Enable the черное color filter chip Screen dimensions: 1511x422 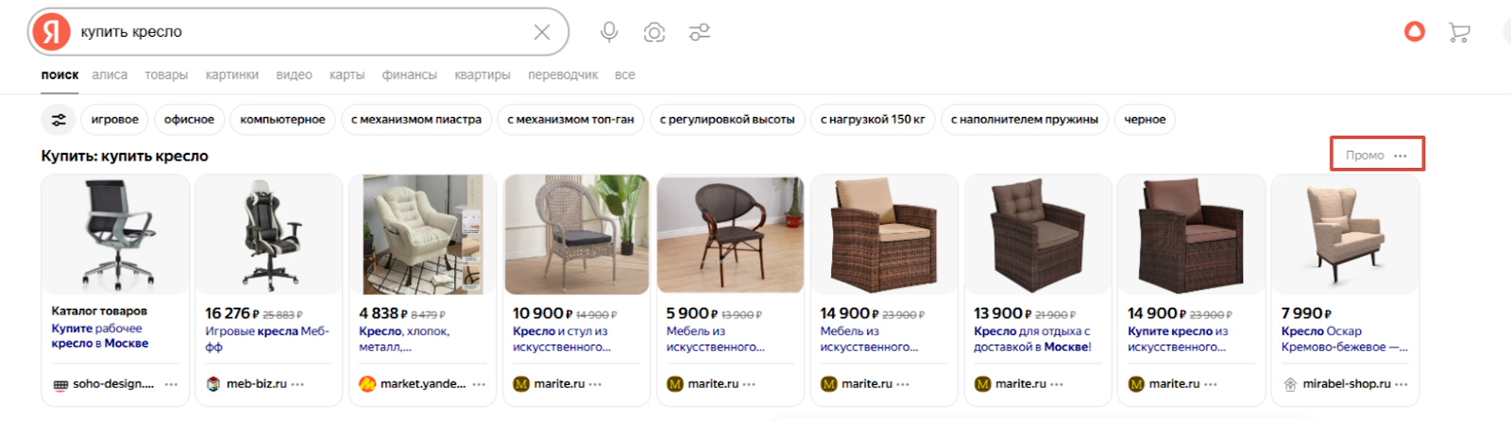[1145, 120]
